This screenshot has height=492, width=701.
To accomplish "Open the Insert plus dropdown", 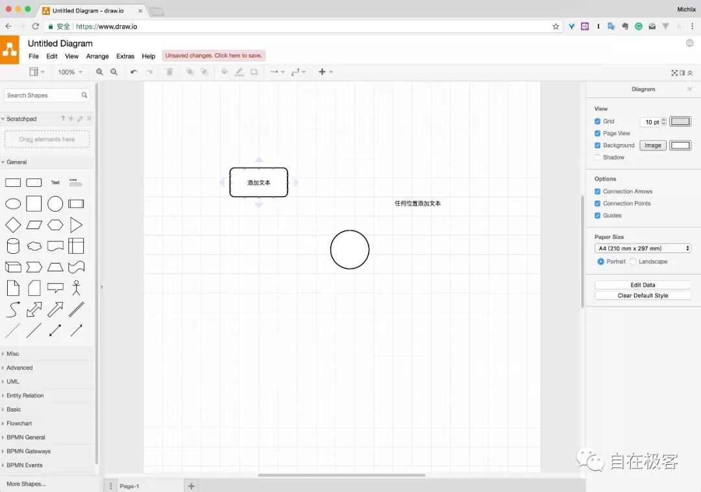I will point(325,72).
